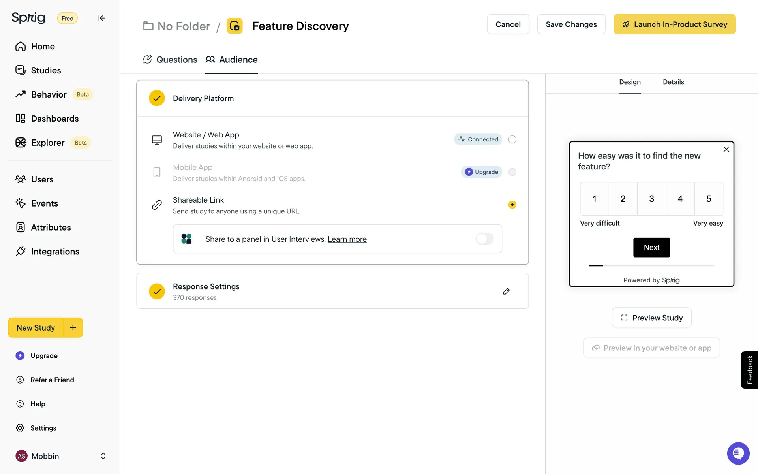Image resolution: width=758 pixels, height=474 pixels.
Task: Go to Integrations in sidebar
Action: [55, 252]
